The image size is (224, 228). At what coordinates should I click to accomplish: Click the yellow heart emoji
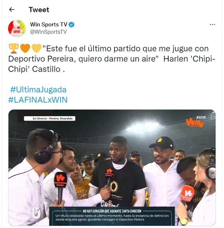[x=37, y=48]
